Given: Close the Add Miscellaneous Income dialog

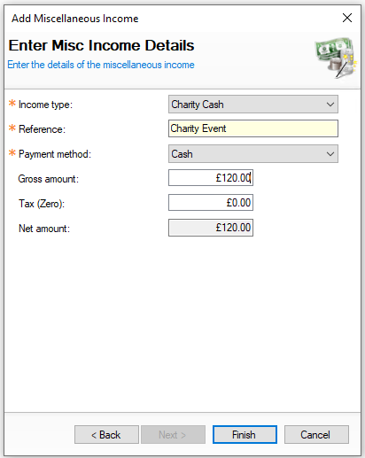Looking at the screenshot, I should pyautogui.click(x=347, y=18).
